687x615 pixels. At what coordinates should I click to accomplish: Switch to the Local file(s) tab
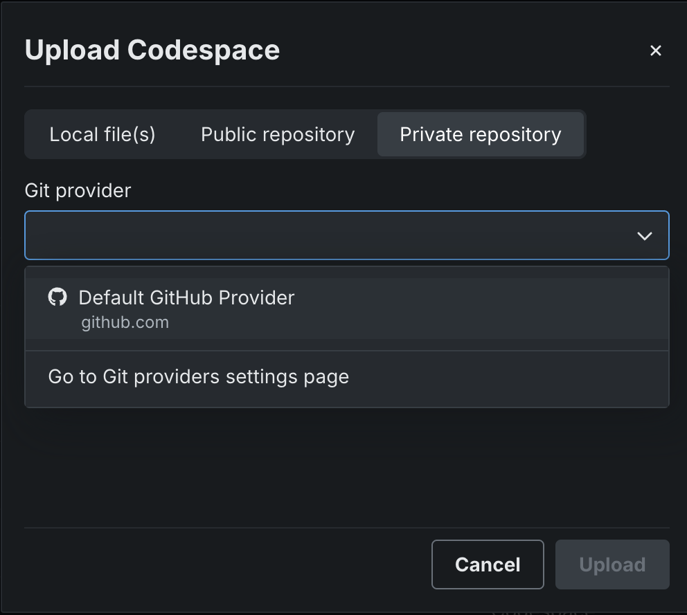[102, 134]
